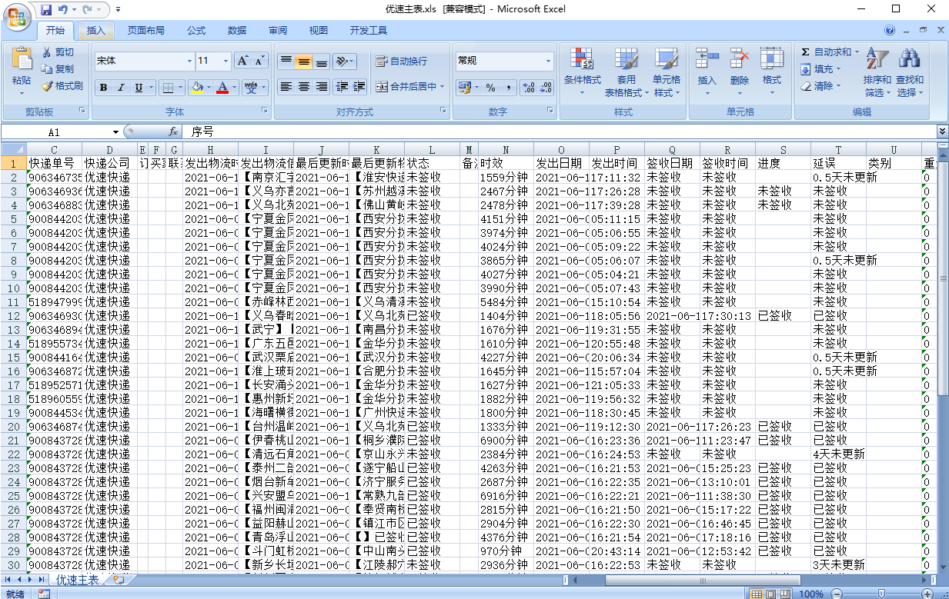949x599 pixels.
Task: Apply yellow fill color bucket
Action: (197, 88)
